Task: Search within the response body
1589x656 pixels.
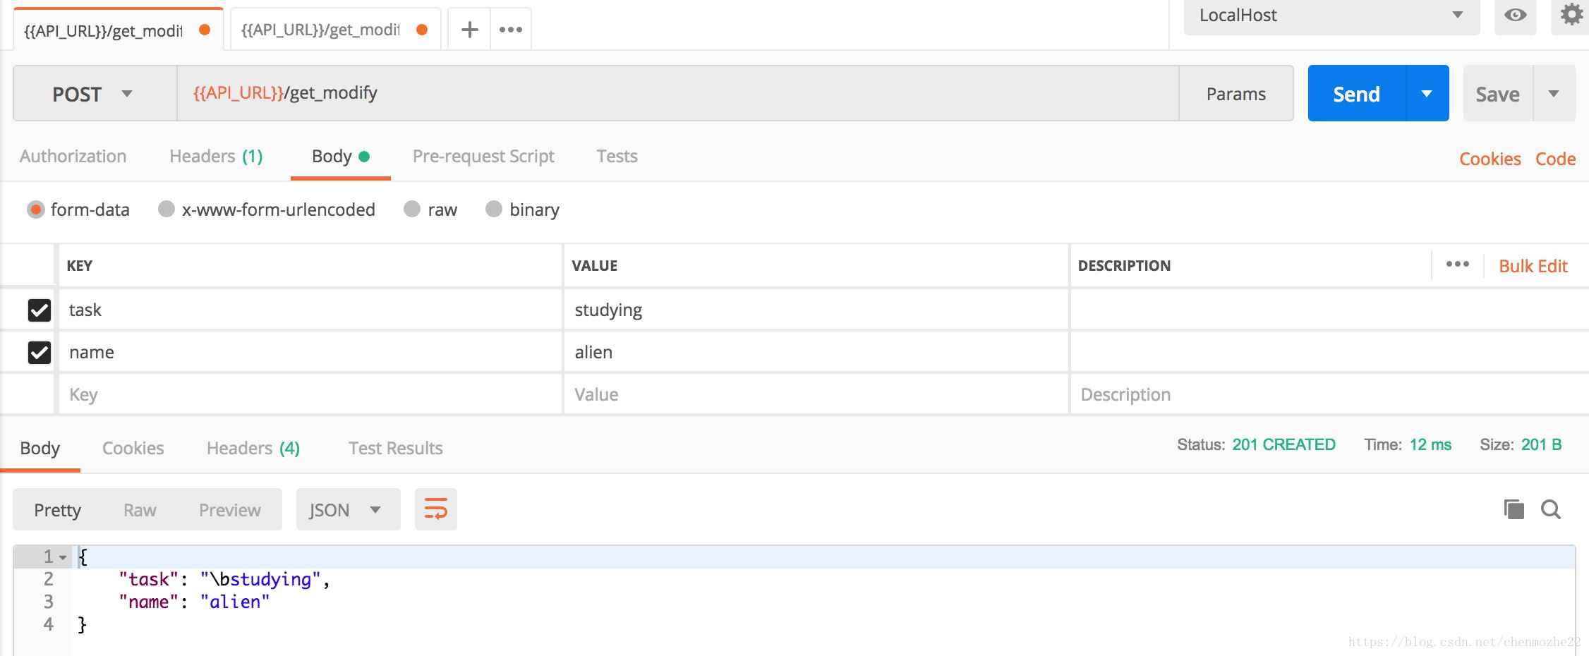Action: [1550, 509]
